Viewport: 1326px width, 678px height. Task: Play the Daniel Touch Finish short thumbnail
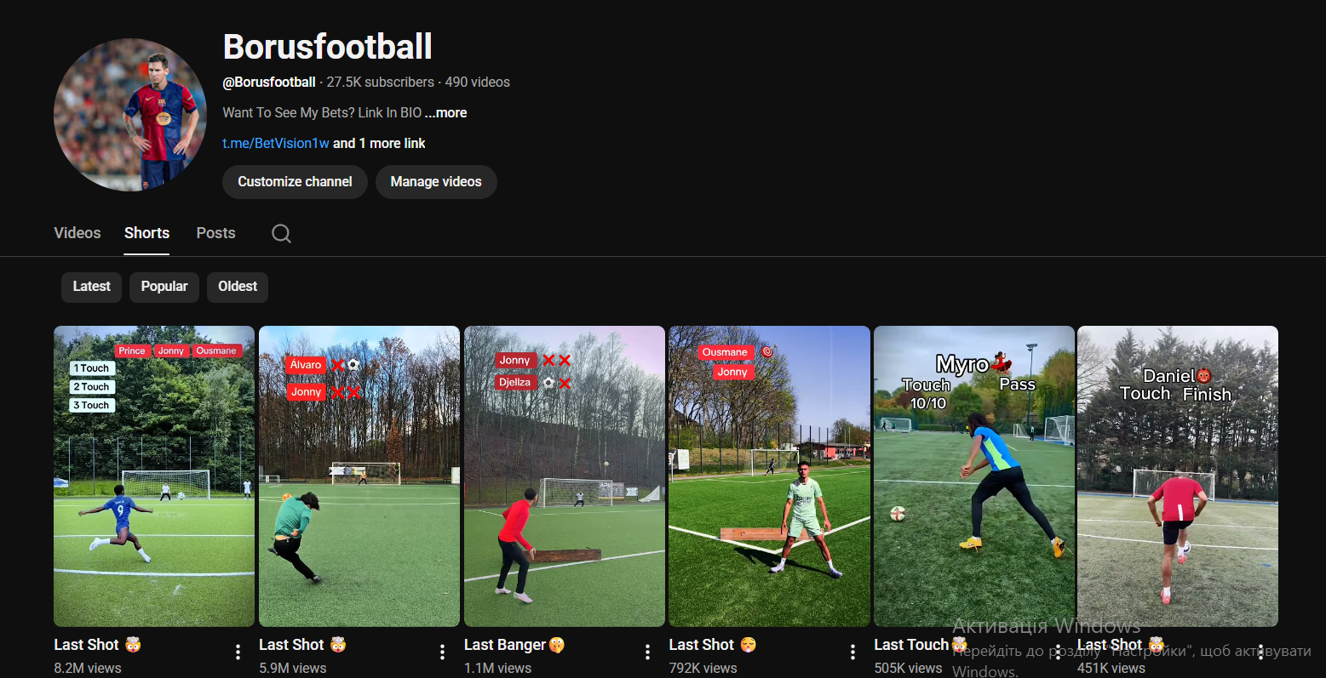click(x=1177, y=476)
